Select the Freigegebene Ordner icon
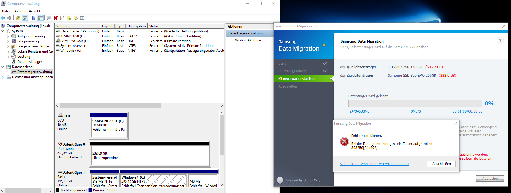Screen dimensions: 511x193 tap(14, 46)
